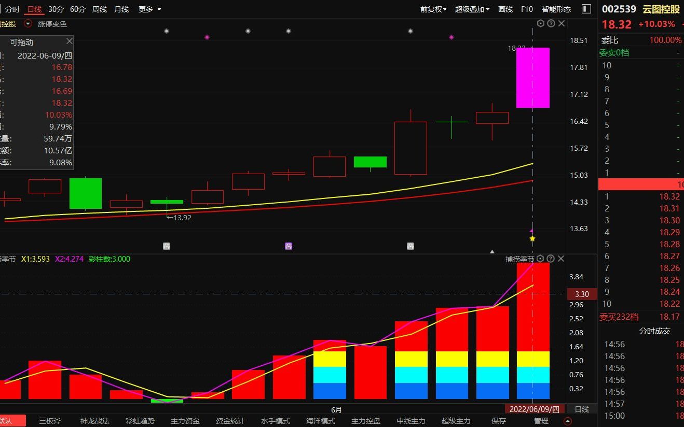The height and width of the screenshot is (427, 684).
Task: Click the 彩柱数:3.000 readout
Action: point(110,259)
